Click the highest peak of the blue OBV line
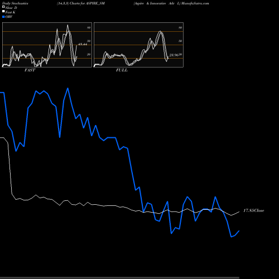 point(68,88)
